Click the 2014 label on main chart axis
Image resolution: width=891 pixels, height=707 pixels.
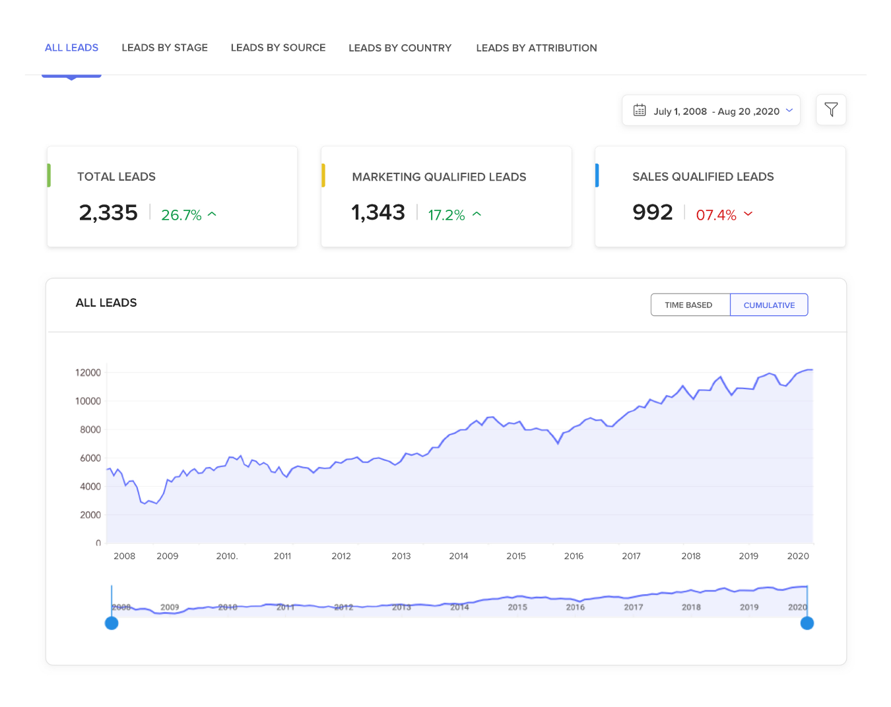click(x=459, y=556)
